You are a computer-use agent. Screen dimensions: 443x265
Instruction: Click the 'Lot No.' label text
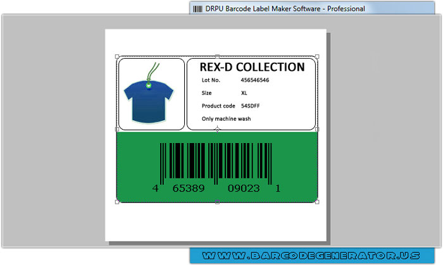211,80
